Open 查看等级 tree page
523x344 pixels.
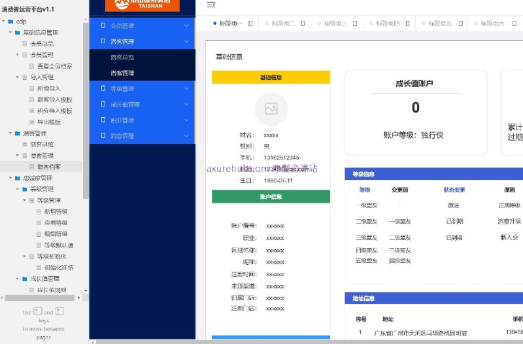pyautogui.click(x=56, y=222)
